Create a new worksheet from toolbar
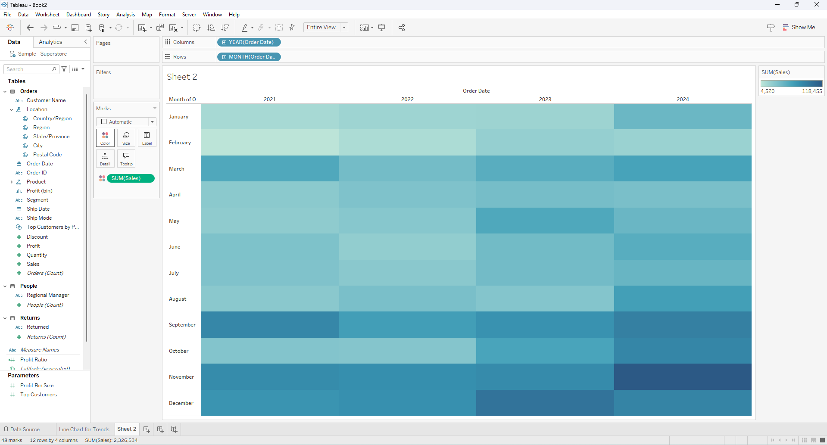The image size is (827, 445). 142,28
